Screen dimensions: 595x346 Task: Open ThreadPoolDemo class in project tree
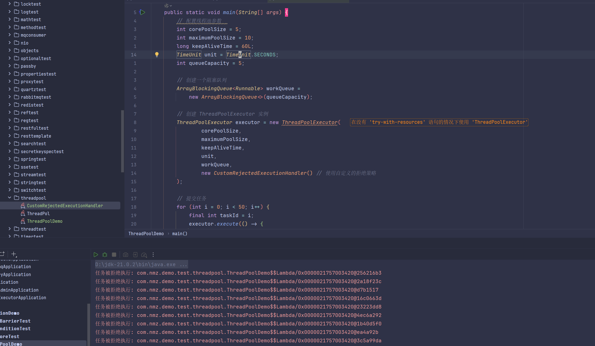tap(44, 221)
